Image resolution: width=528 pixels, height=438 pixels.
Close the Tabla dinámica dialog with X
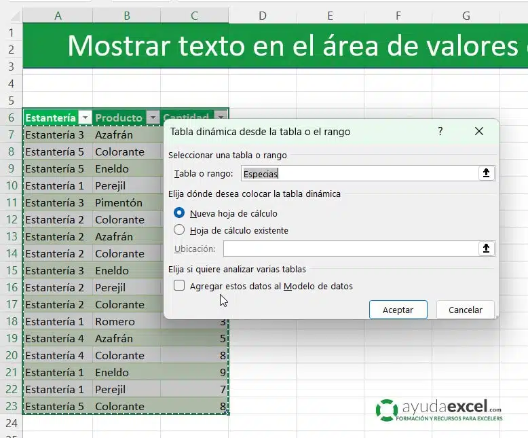[x=479, y=131]
